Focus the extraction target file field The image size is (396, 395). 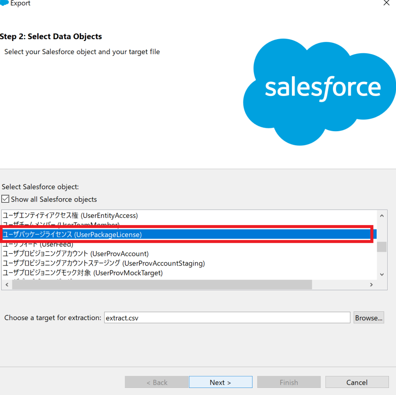tap(227, 317)
